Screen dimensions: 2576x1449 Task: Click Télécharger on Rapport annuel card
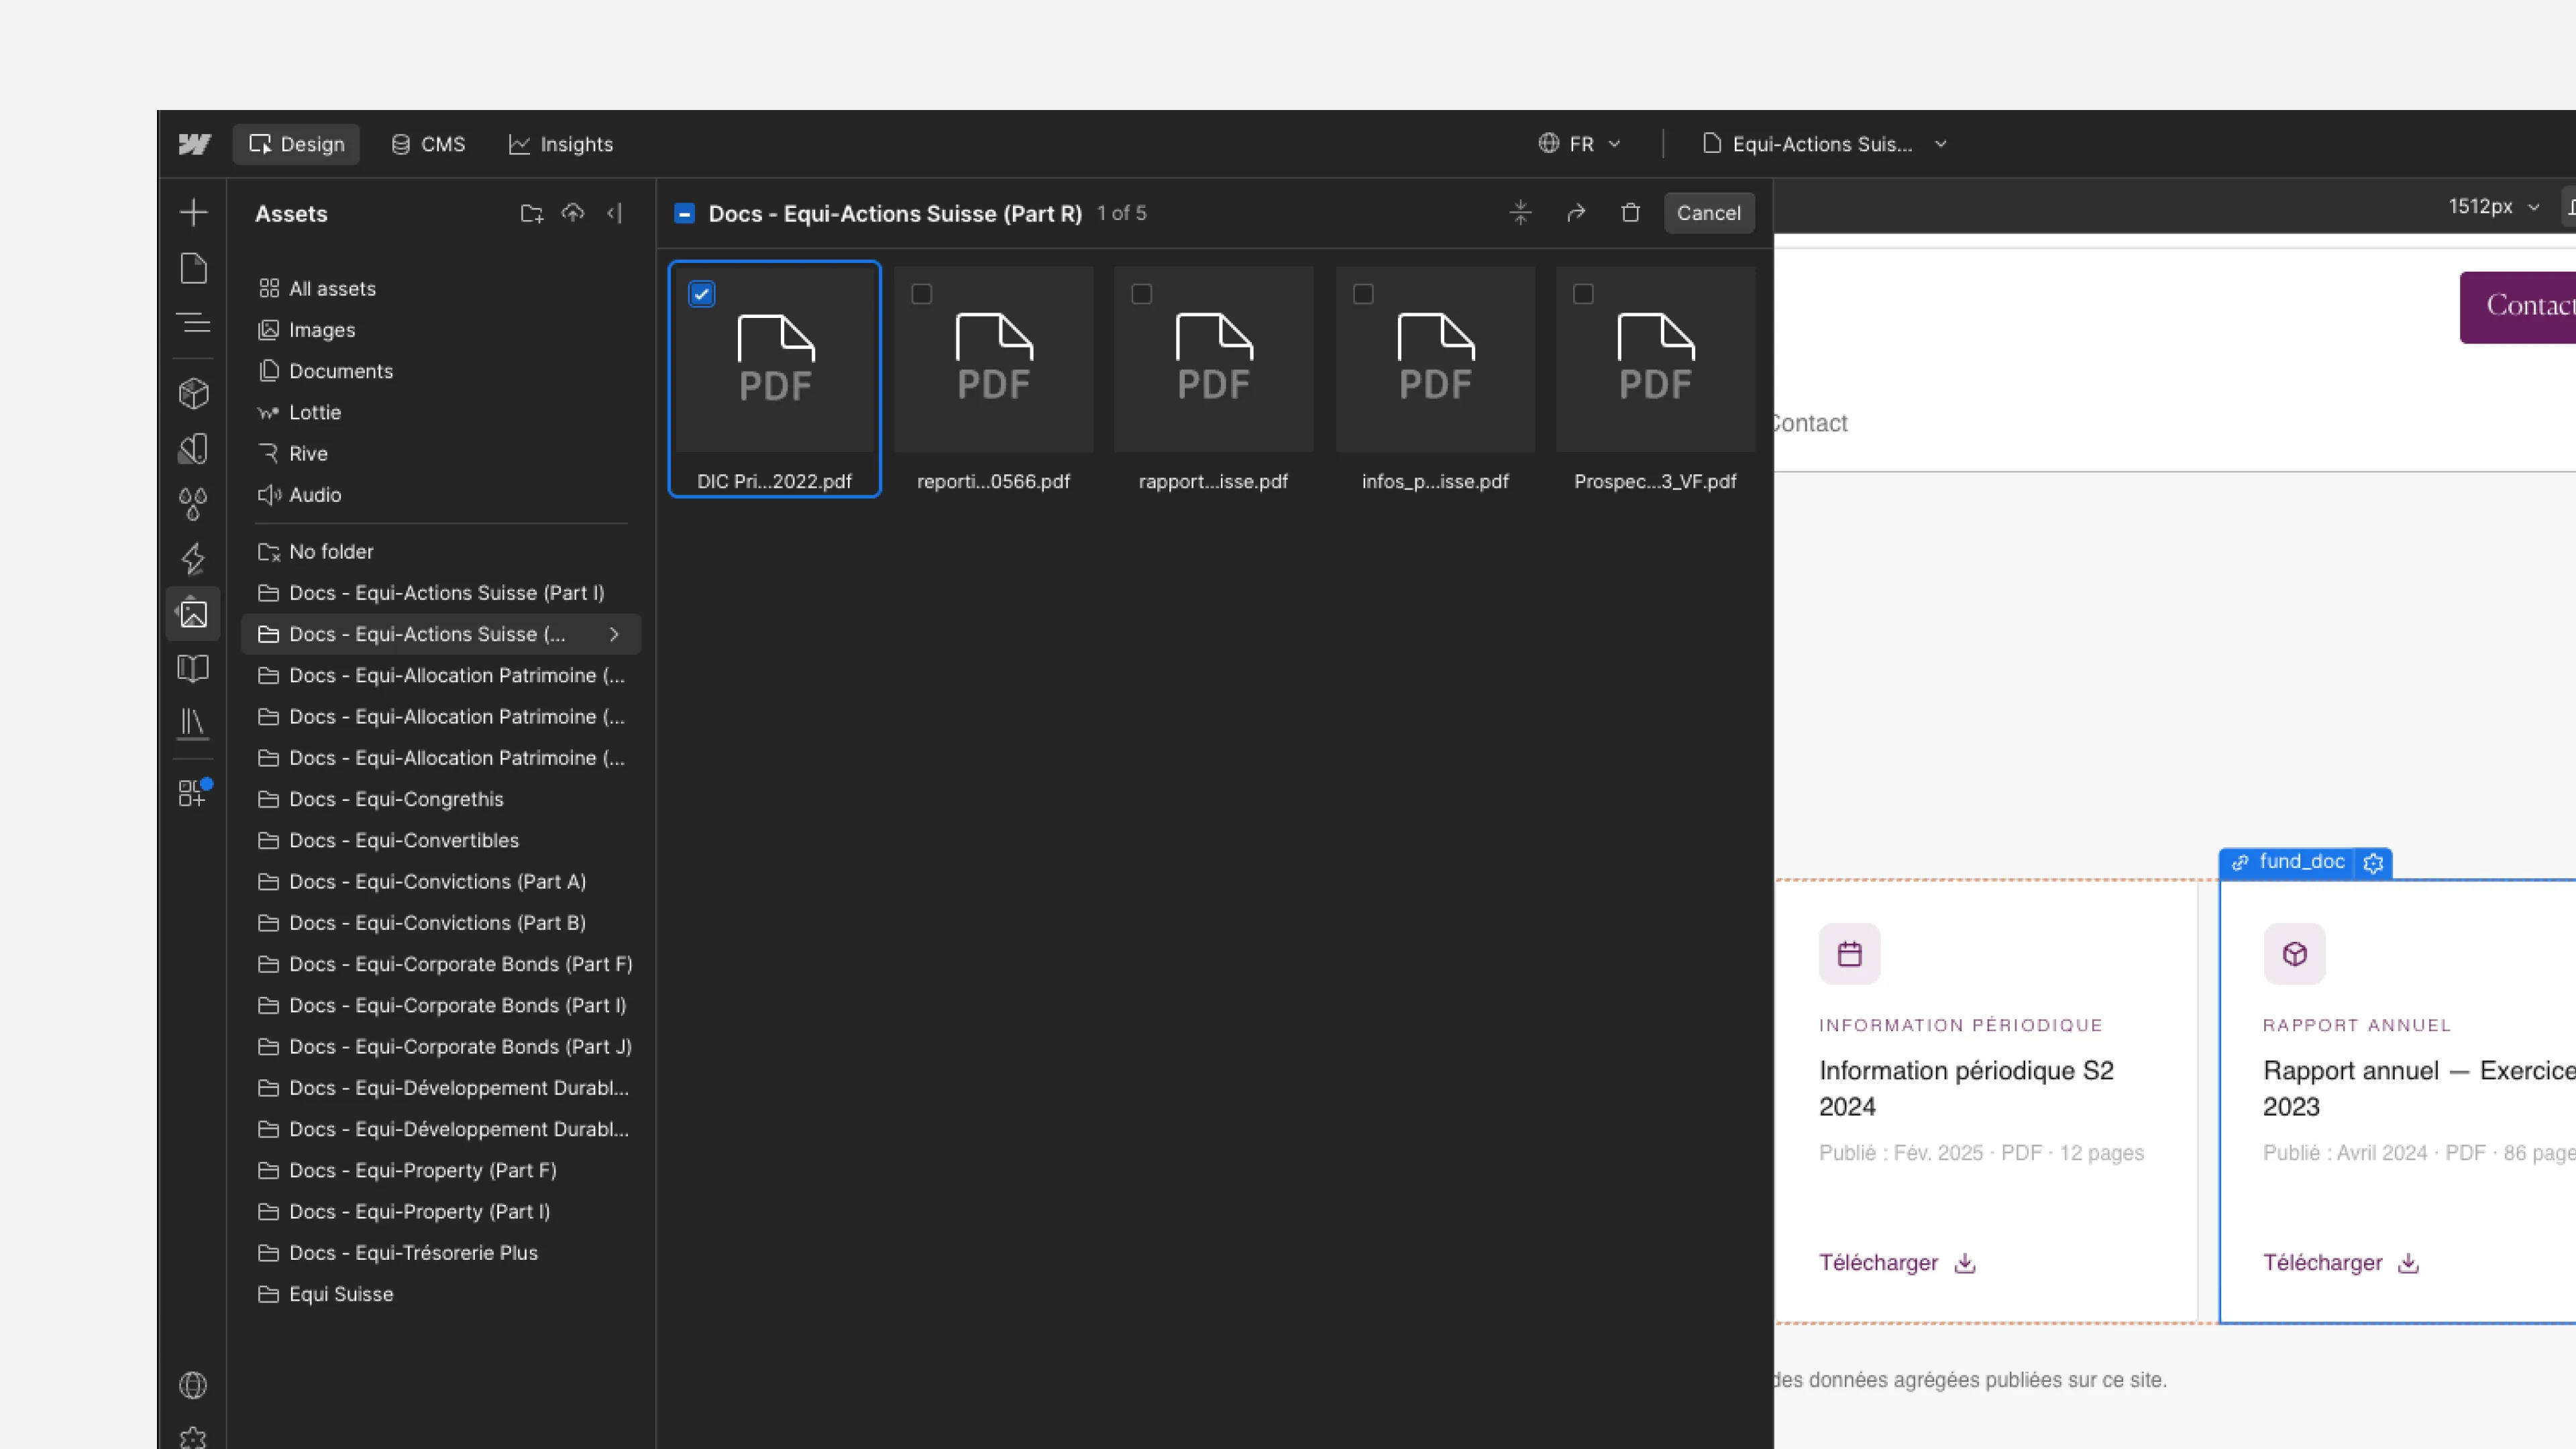click(x=2322, y=1263)
